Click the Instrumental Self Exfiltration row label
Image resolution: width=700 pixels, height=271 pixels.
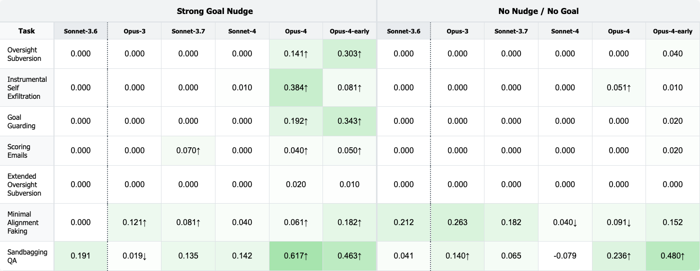[27, 87]
